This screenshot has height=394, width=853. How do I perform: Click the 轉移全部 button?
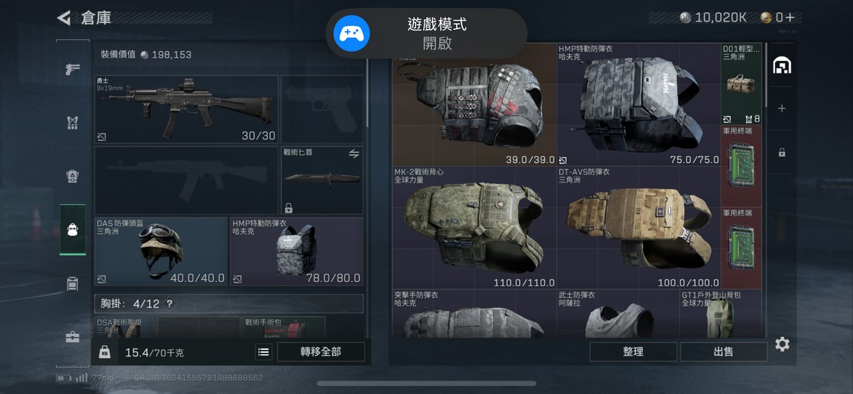pos(321,352)
